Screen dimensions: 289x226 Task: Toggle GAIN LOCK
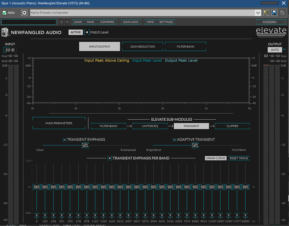click(x=131, y=22)
